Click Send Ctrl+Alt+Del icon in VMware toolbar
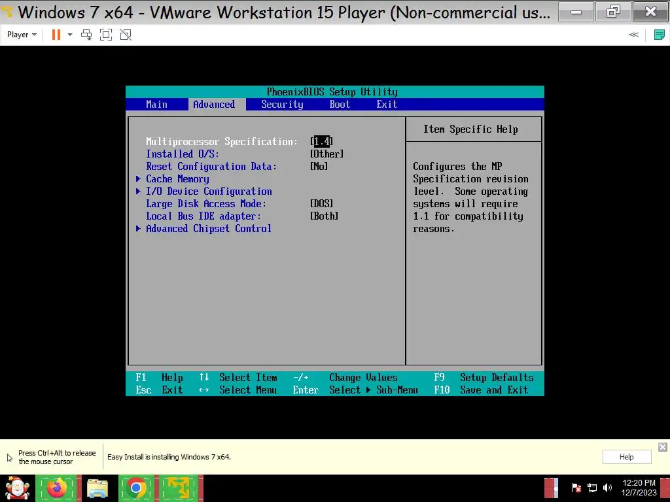 click(x=86, y=35)
